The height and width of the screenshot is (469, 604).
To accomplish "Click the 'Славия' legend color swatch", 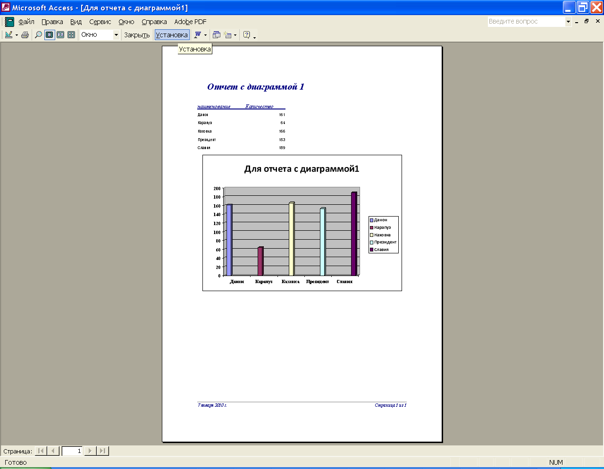I will [x=371, y=250].
